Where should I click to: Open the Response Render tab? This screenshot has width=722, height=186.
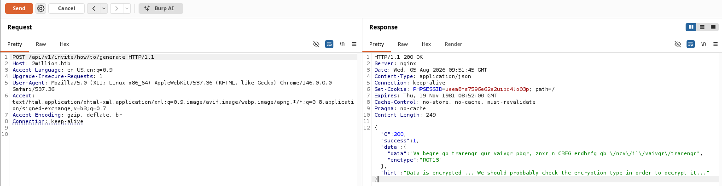[454, 44]
